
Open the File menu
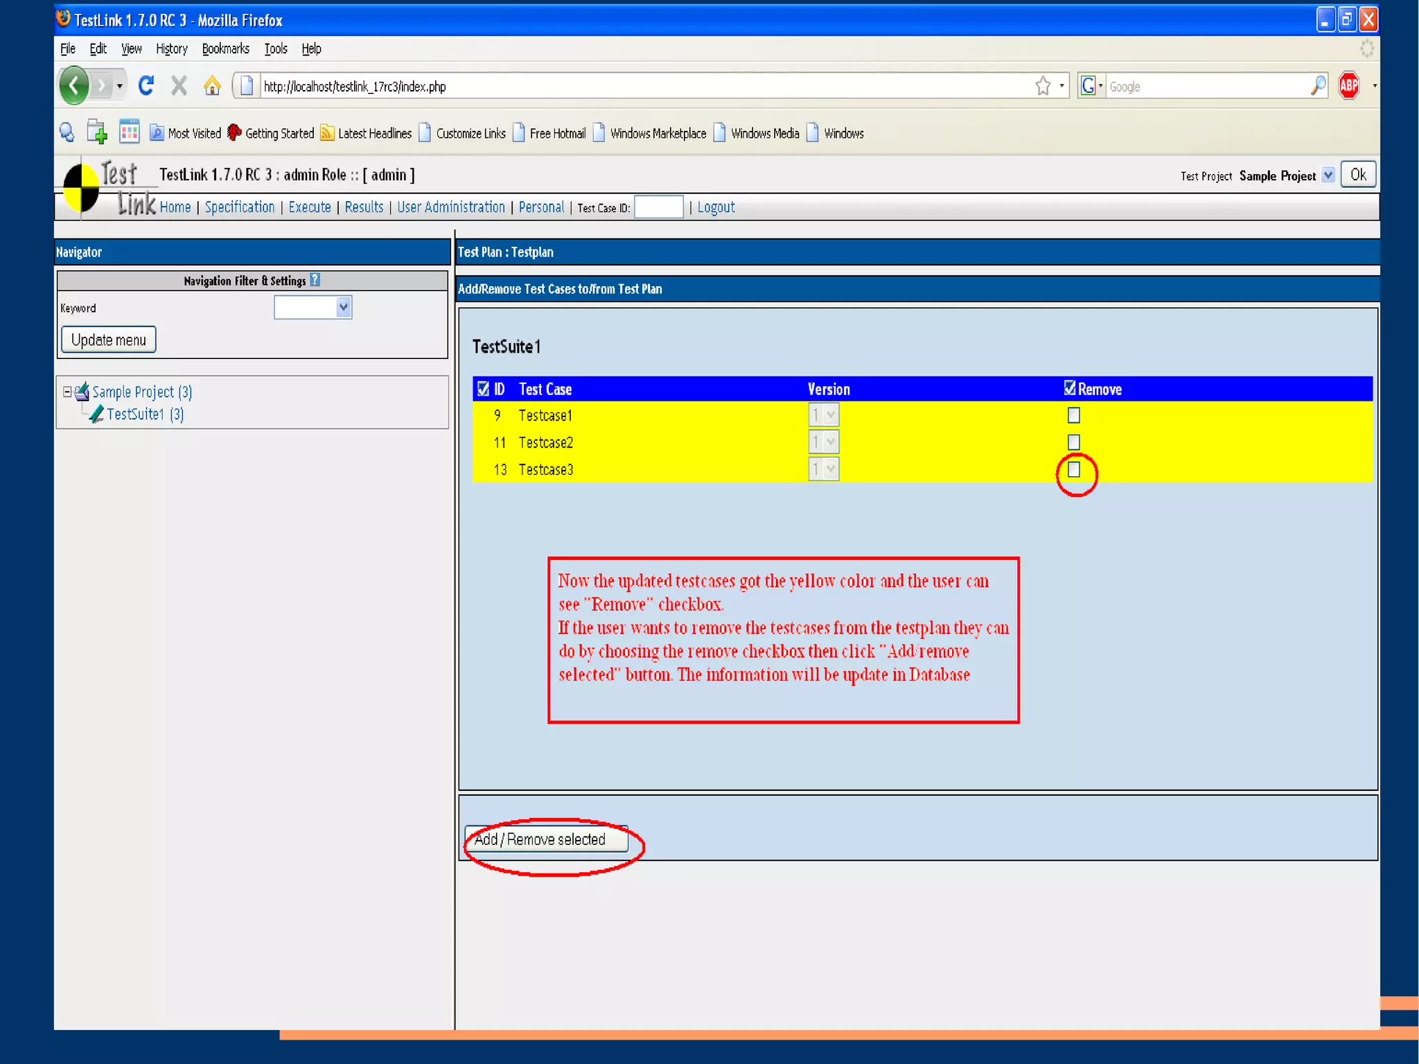tap(68, 49)
